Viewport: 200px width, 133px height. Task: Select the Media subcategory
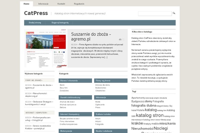click(98, 102)
